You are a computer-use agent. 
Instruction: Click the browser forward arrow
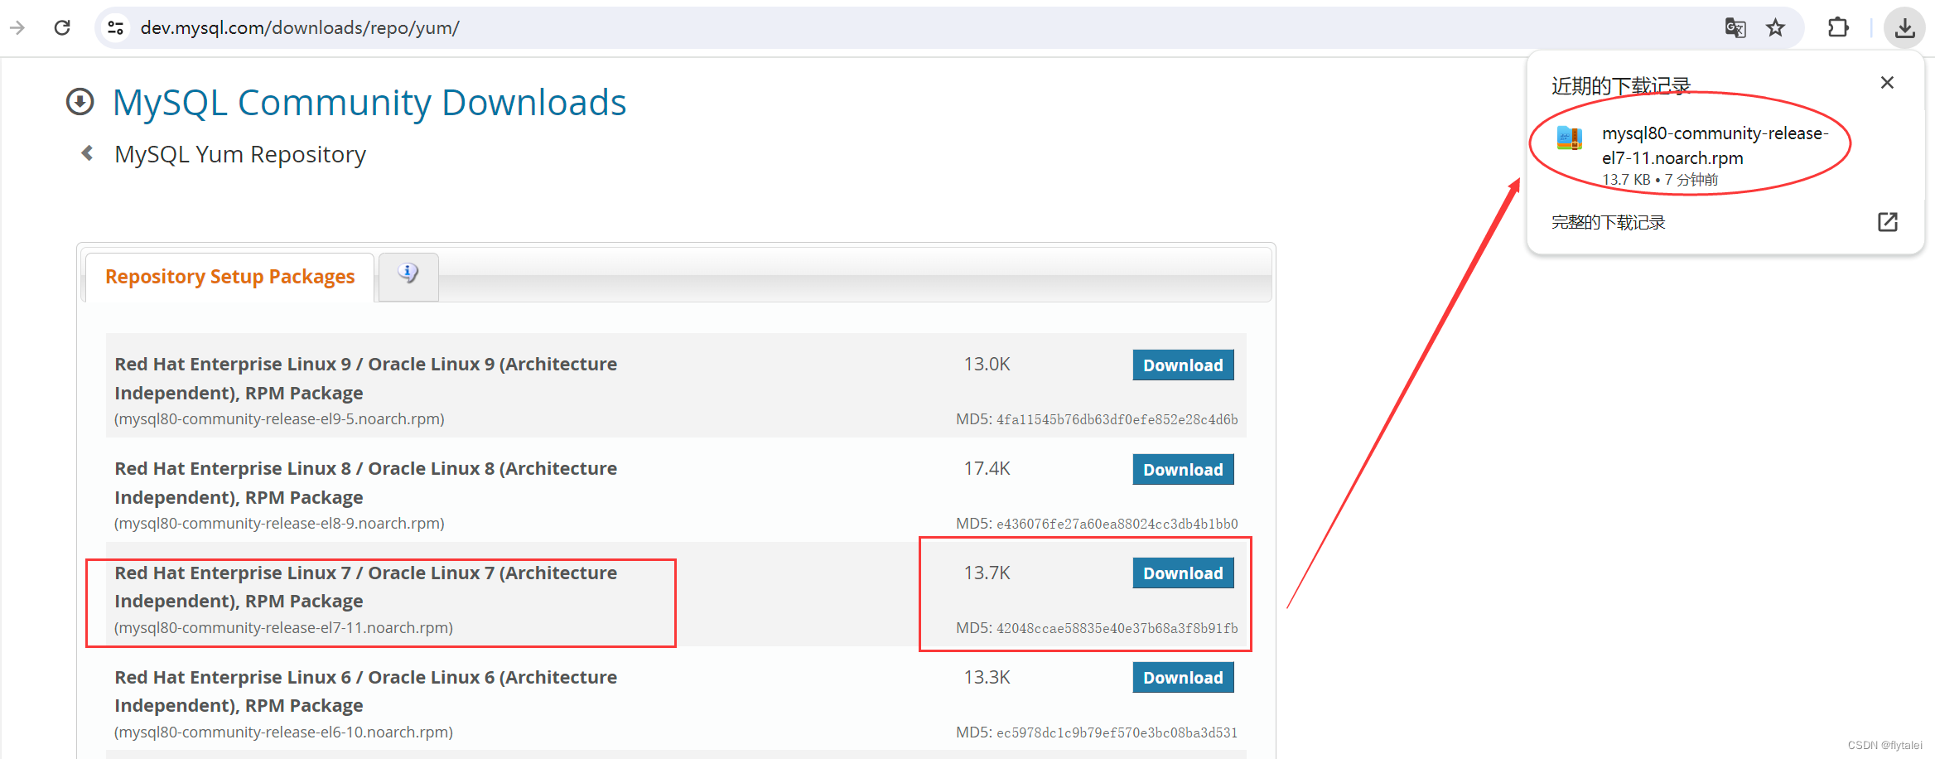pyautogui.click(x=17, y=28)
